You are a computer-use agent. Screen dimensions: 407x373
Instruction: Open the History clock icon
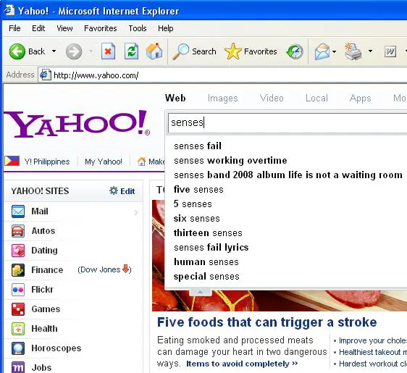295,51
